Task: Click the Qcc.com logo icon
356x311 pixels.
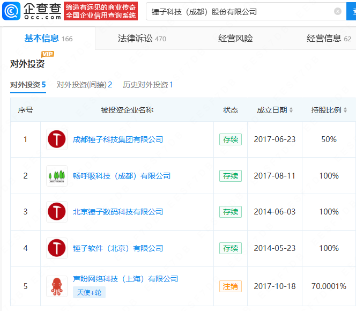Action: coord(11,11)
